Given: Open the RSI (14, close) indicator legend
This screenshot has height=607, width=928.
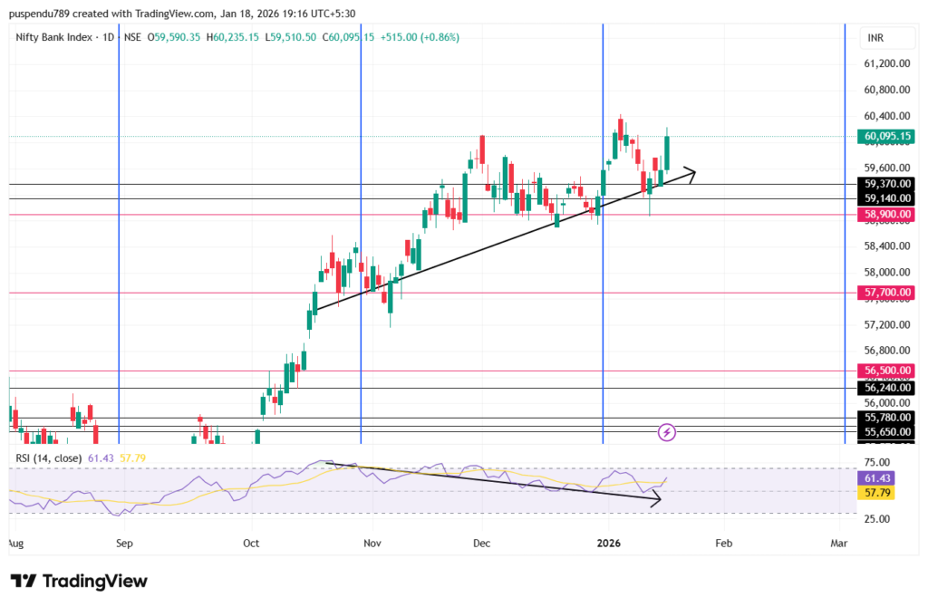Looking at the screenshot, I should tap(49, 458).
